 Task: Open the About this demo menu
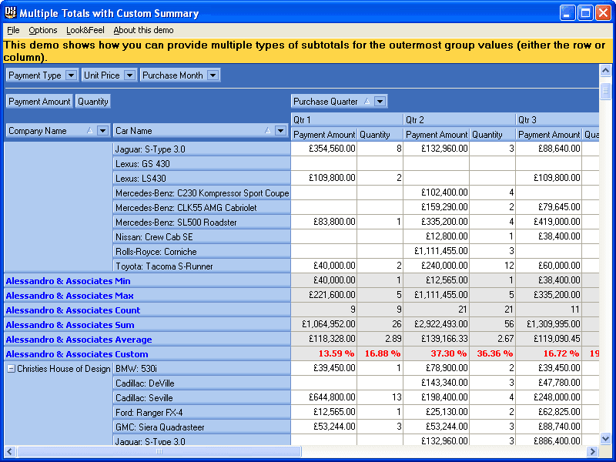coord(143,30)
